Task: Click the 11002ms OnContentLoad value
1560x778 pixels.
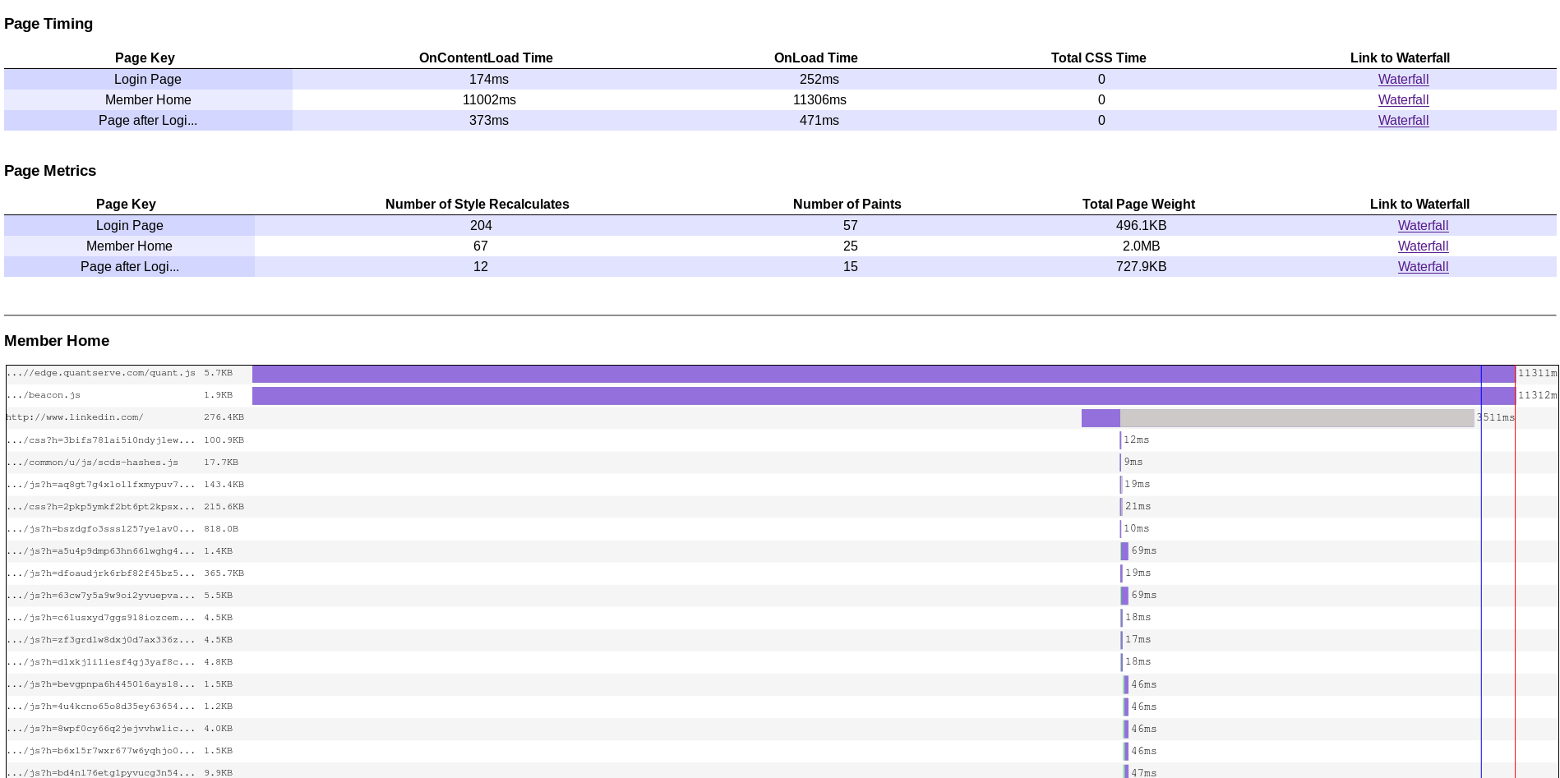Action: pyautogui.click(x=489, y=100)
